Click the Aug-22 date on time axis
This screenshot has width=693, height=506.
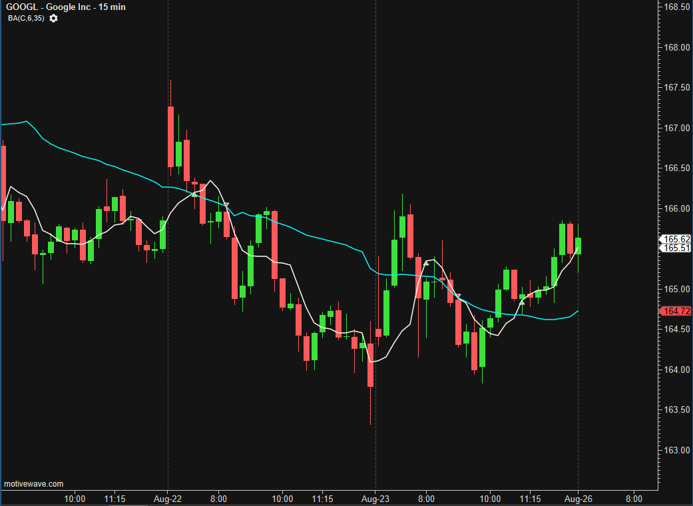pos(168,498)
